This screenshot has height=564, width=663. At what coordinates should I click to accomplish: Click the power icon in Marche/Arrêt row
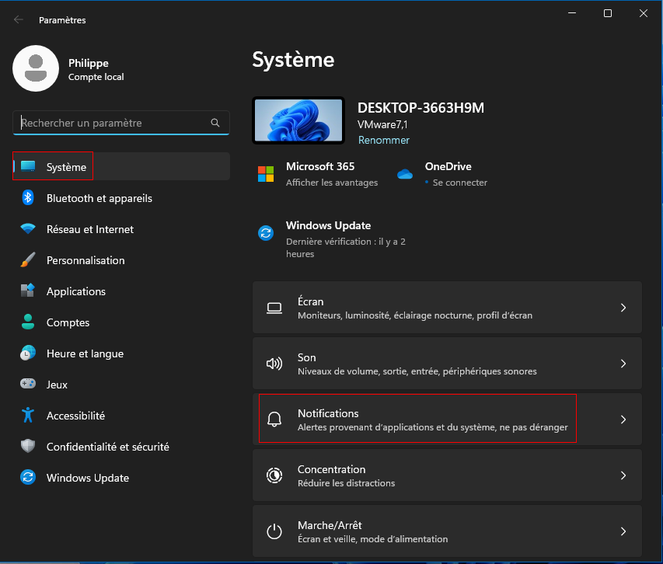(274, 531)
